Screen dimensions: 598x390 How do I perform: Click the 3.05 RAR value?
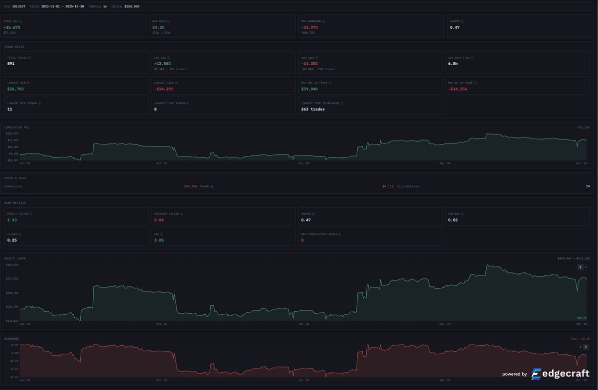tap(159, 240)
